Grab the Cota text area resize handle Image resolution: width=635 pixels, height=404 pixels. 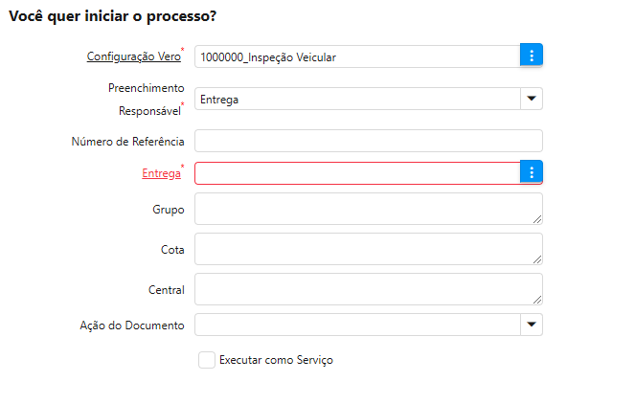pos(537,259)
